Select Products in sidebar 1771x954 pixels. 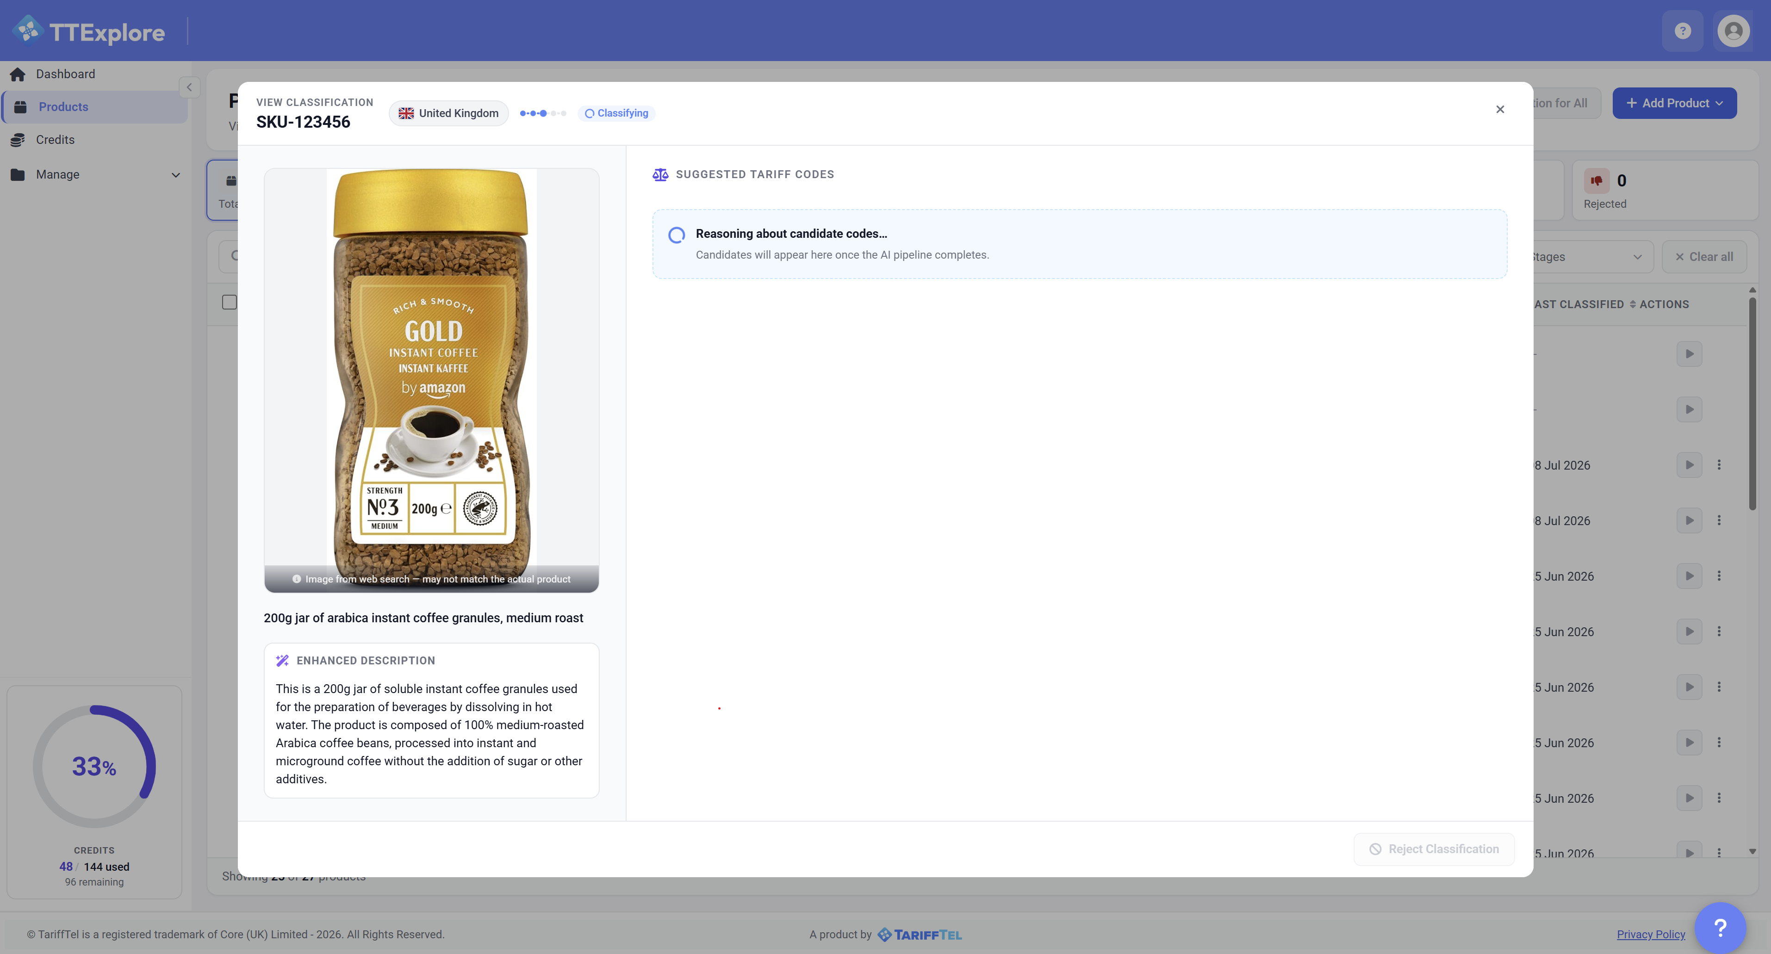(95, 106)
